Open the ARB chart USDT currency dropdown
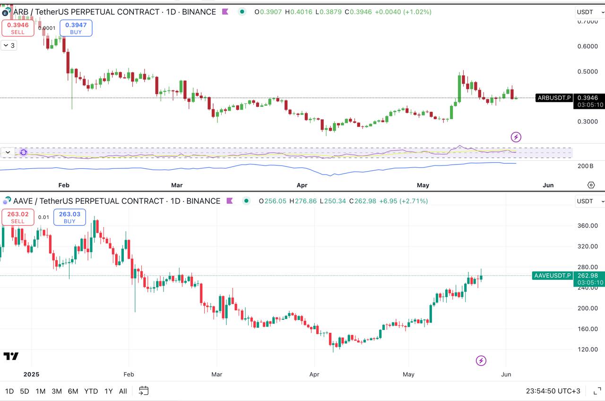The width and height of the screenshot is (605, 401). pos(590,12)
